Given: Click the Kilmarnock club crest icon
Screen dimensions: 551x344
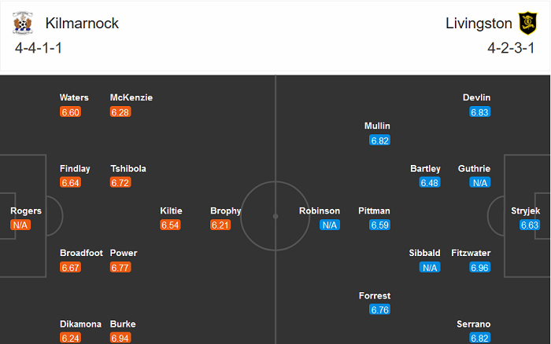Looking at the screenshot, I should click(x=23, y=24).
